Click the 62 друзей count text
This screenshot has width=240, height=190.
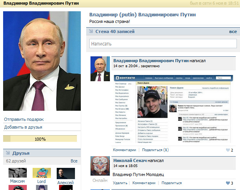pos(16,161)
